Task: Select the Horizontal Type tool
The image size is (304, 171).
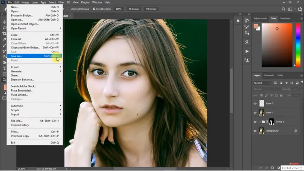Action: pos(4,68)
